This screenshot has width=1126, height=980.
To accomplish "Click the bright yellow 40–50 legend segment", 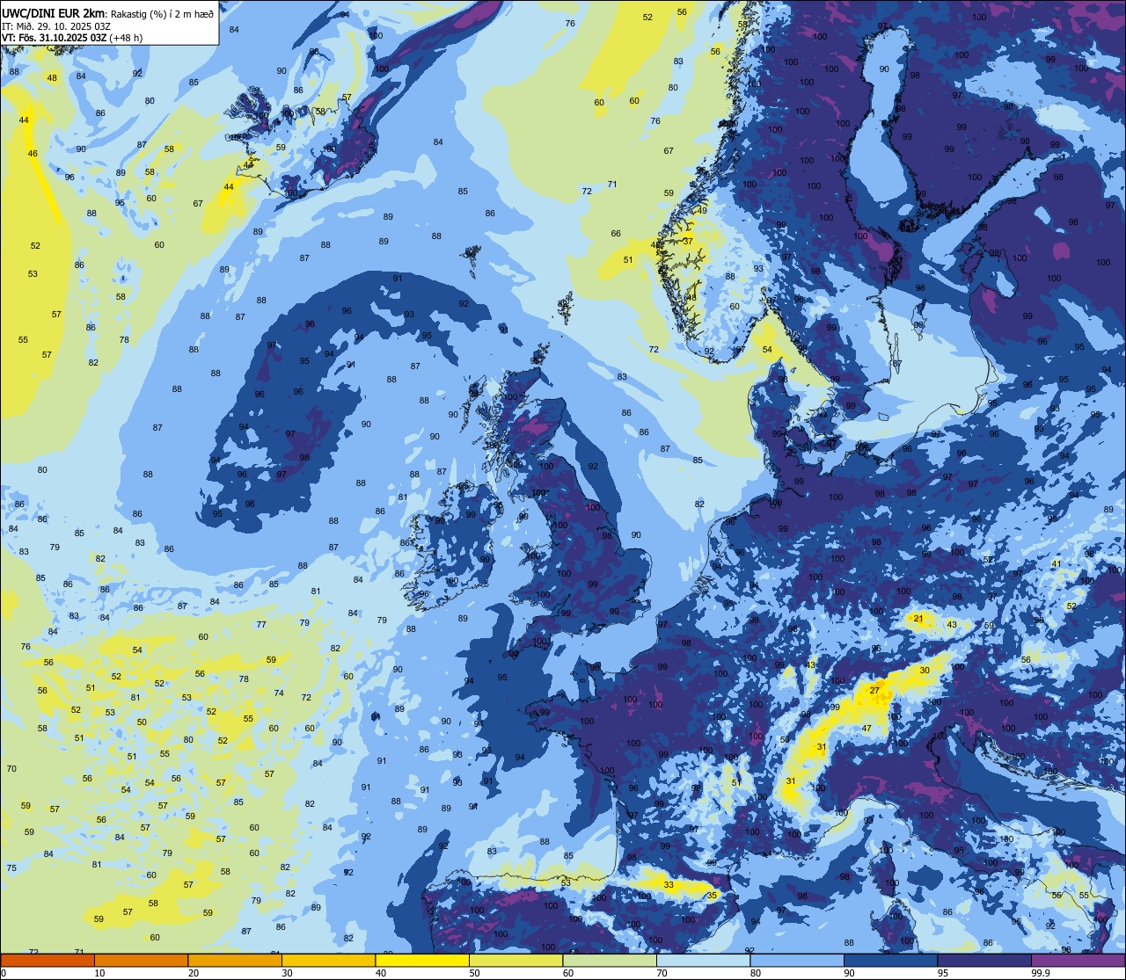I will click(x=422, y=960).
